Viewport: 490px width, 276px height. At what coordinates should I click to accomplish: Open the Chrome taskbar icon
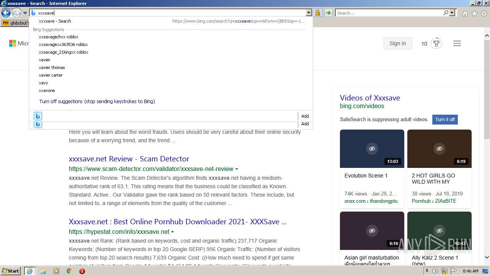coord(69,271)
